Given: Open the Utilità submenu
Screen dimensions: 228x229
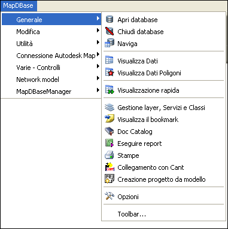Looking at the screenshot, I should 51,43.
